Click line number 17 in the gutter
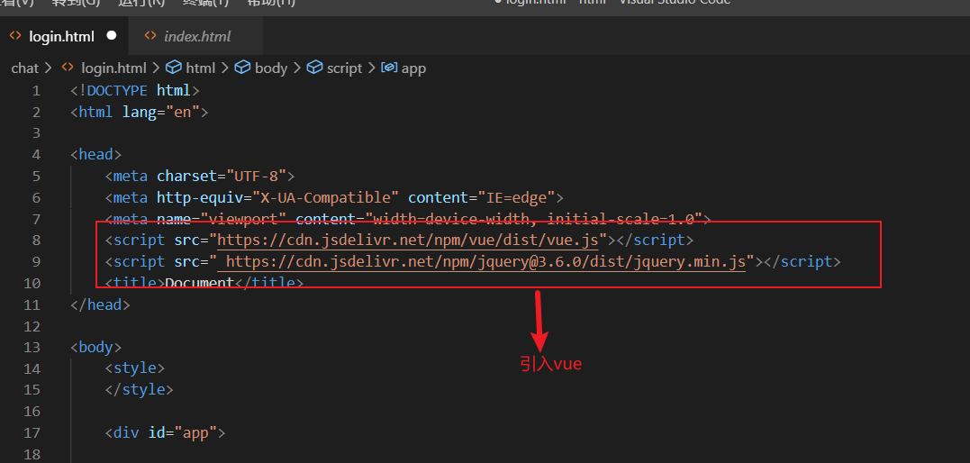The image size is (970, 463). click(x=32, y=432)
